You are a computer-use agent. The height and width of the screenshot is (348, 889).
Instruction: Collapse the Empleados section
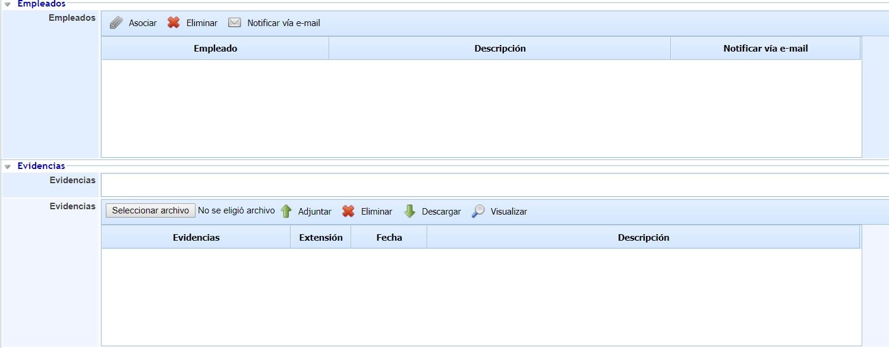[7, 4]
